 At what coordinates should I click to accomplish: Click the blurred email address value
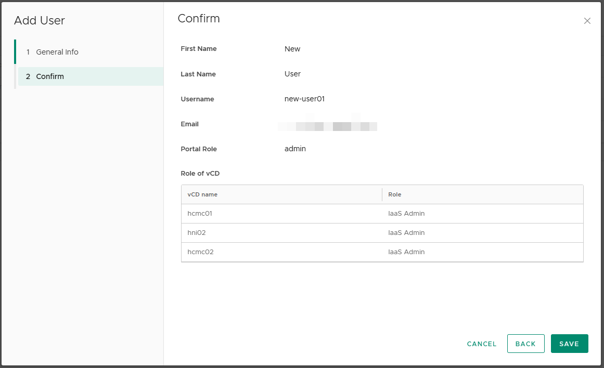[328, 125]
